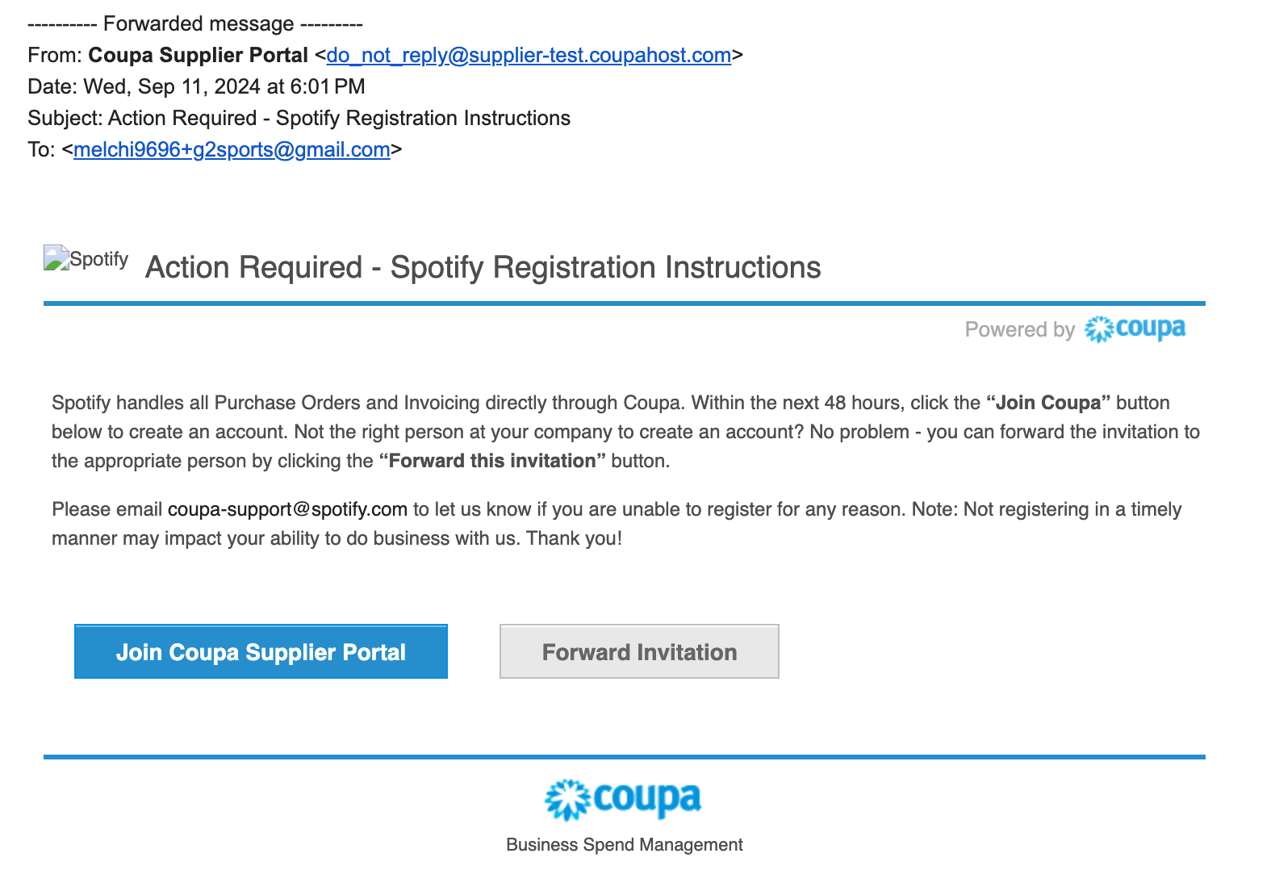Click the footer Coupa logo
Screen dimensions: 1275x891
(x=623, y=799)
